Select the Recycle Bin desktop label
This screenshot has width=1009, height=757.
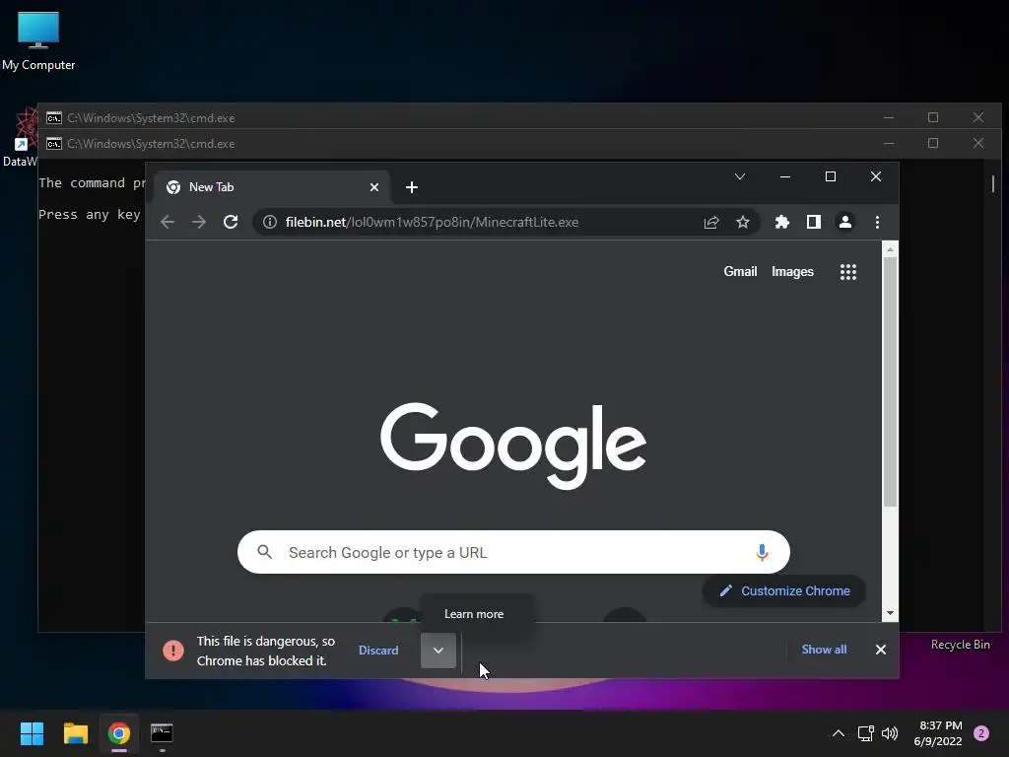pyautogui.click(x=960, y=645)
